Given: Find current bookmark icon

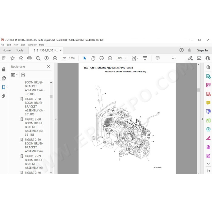Looking at the screenshot, I should click(23, 75).
